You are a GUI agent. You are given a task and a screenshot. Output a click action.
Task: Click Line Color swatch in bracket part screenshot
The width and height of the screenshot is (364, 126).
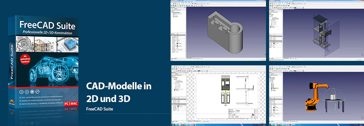click(177, 44)
